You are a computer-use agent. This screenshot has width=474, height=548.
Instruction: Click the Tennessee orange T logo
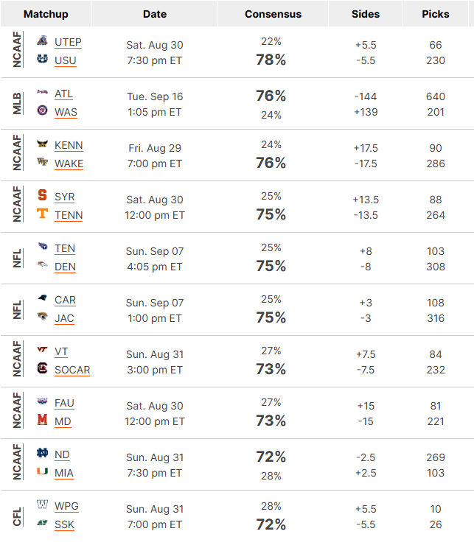[42, 213]
